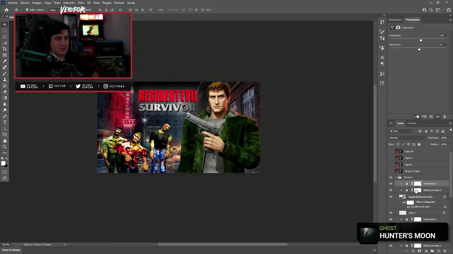Hide the Brillo/contraste 3 layer
This screenshot has height=254, width=453.
coord(391,190)
